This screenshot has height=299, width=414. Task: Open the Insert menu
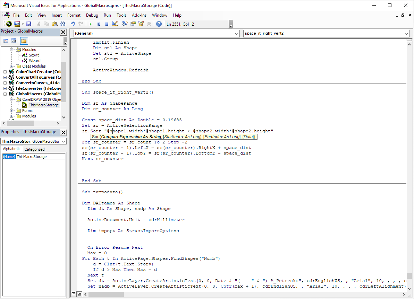pyautogui.click(x=57, y=15)
